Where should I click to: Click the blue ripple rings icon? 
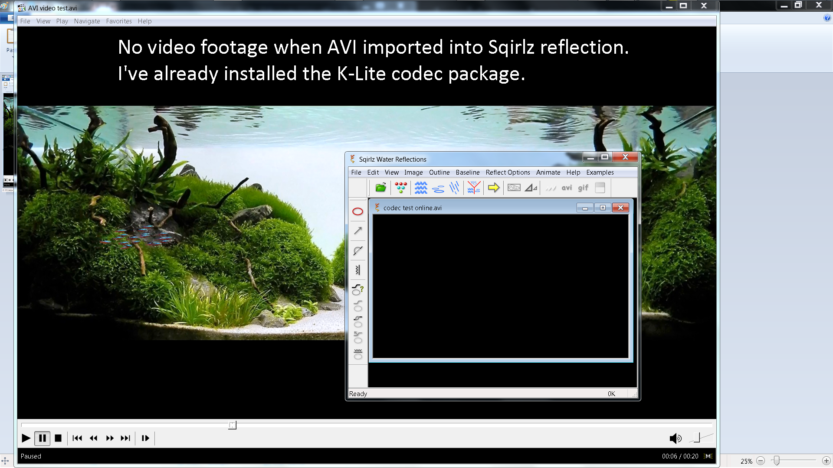tap(438, 188)
